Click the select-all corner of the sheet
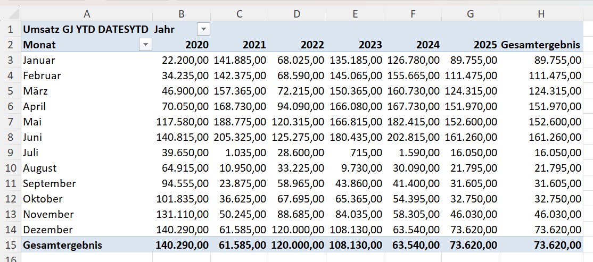The width and height of the screenshot is (593, 262). tap(10, 14)
